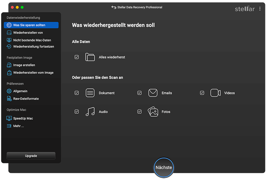Click the SpeedUp Mac monitor icon

[9, 118]
